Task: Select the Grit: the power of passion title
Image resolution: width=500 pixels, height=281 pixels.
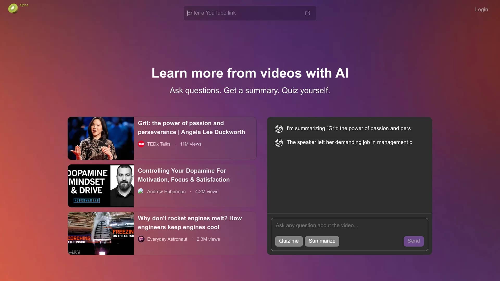Action: click(x=191, y=127)
